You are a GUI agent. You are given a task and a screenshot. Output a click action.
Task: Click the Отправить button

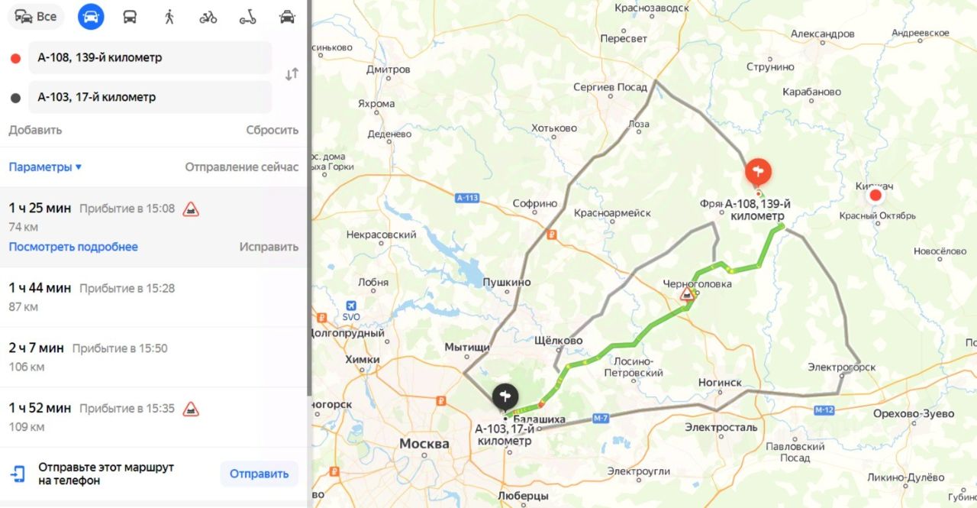[x=260, y=474]
